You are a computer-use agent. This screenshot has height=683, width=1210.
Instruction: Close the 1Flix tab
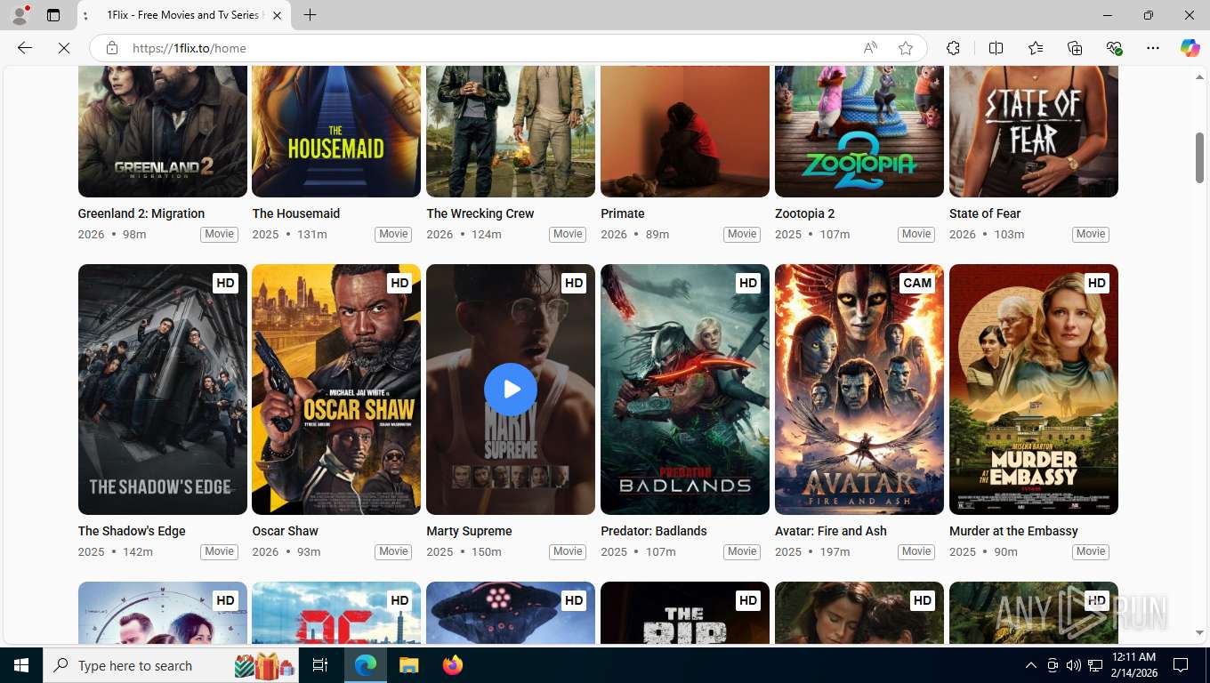(x=277, y=15)
